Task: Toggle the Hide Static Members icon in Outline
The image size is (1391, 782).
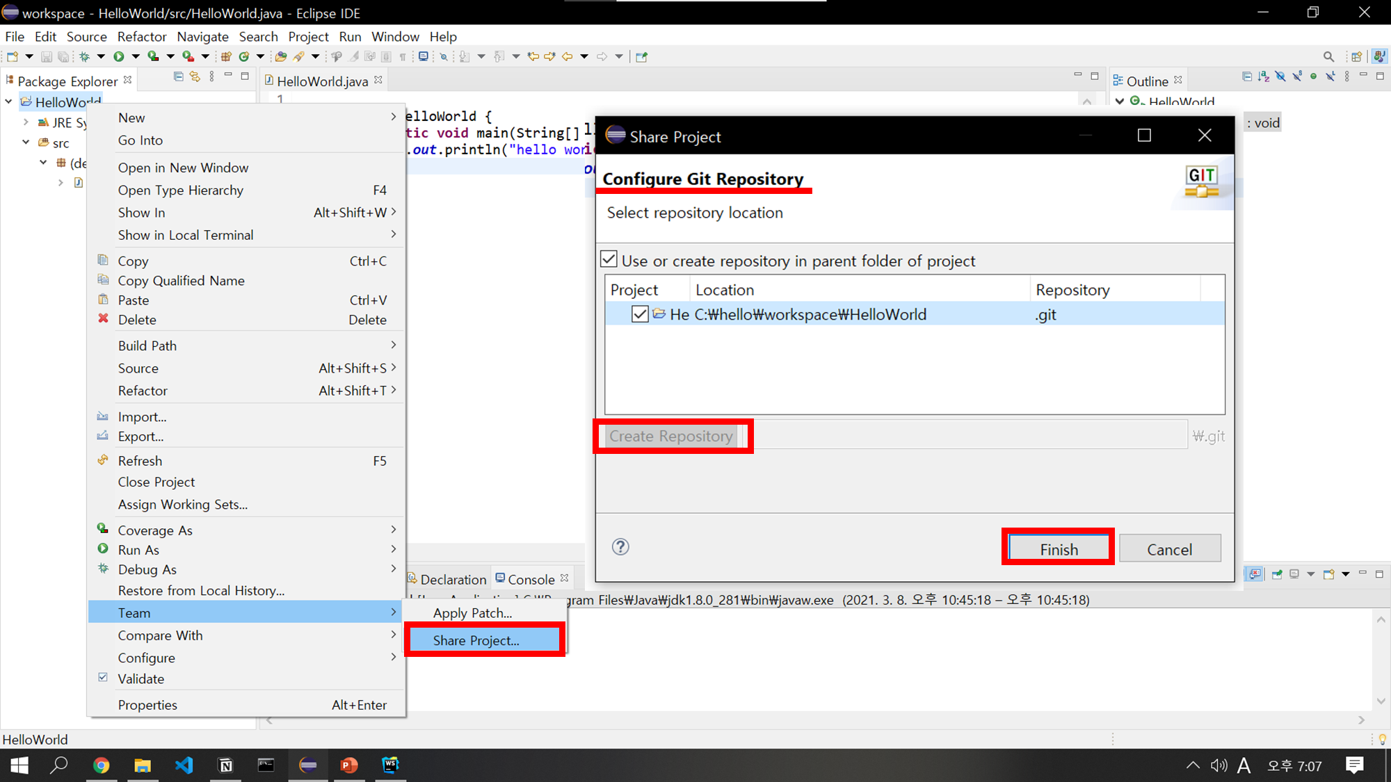Action: (1297, 76)
